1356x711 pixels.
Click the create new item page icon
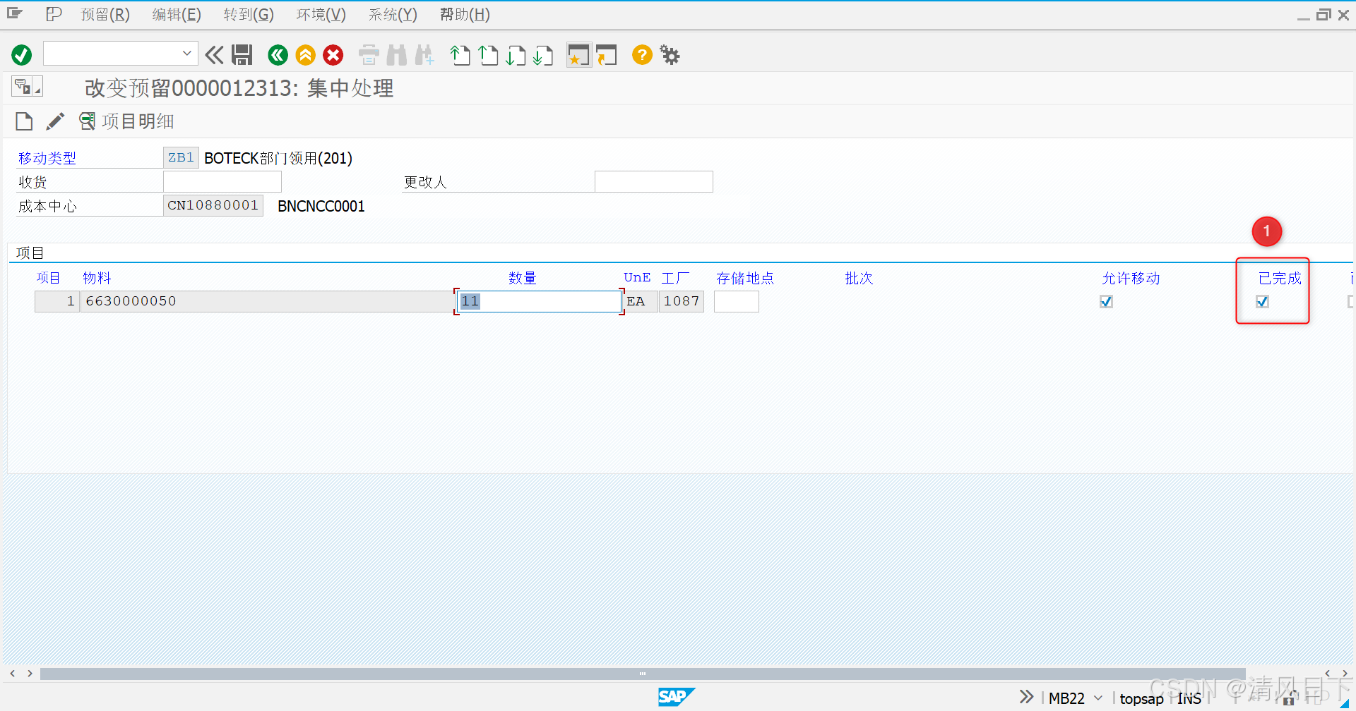click(x=23, y=121)
